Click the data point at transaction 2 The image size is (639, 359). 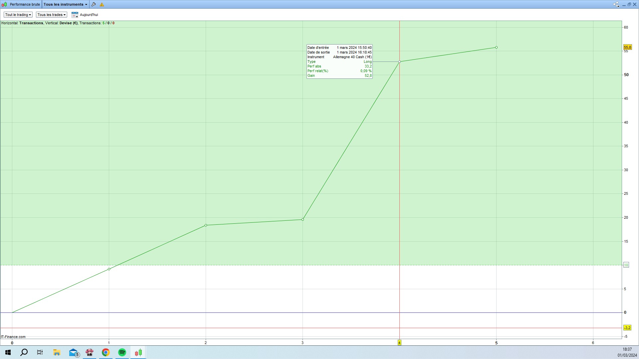206,225
